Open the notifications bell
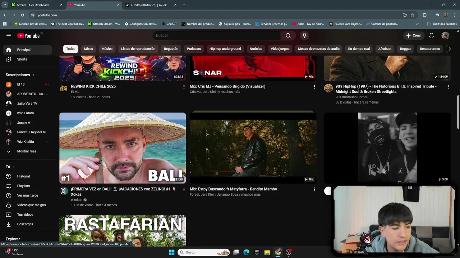The height and width of the screenshot is (258, 460). (432, 35)
